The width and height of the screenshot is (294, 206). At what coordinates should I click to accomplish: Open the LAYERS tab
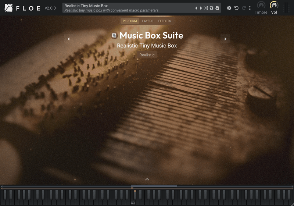(148, 21)
